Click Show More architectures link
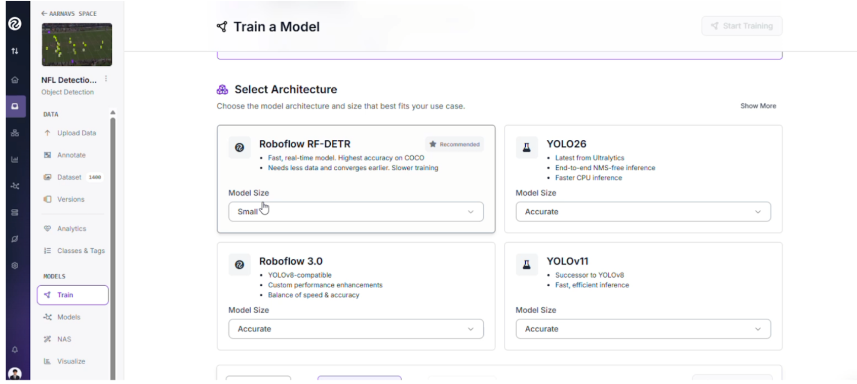857x384 pixels. tap(758, 106)
